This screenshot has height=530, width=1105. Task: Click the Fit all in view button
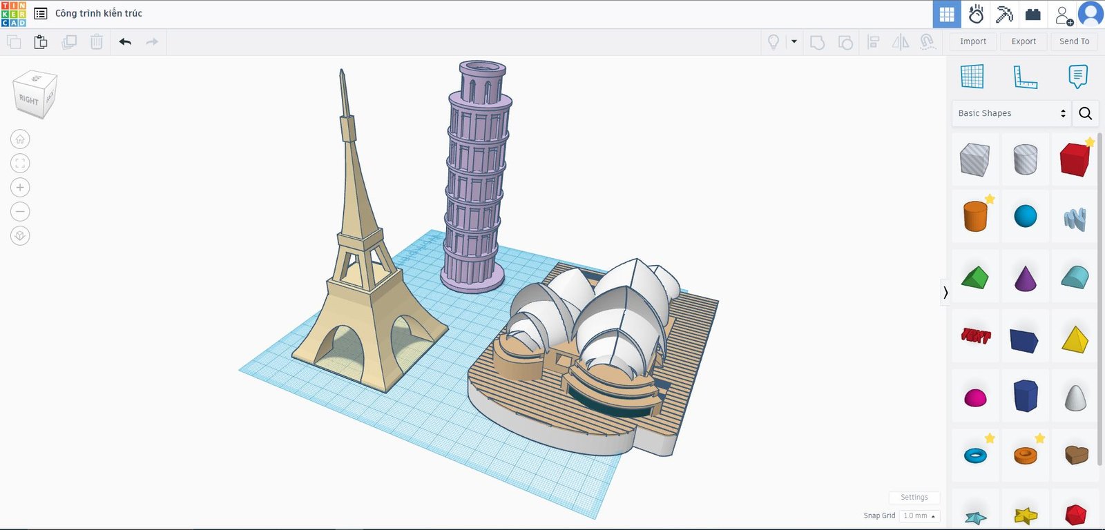tap(20, 164)
